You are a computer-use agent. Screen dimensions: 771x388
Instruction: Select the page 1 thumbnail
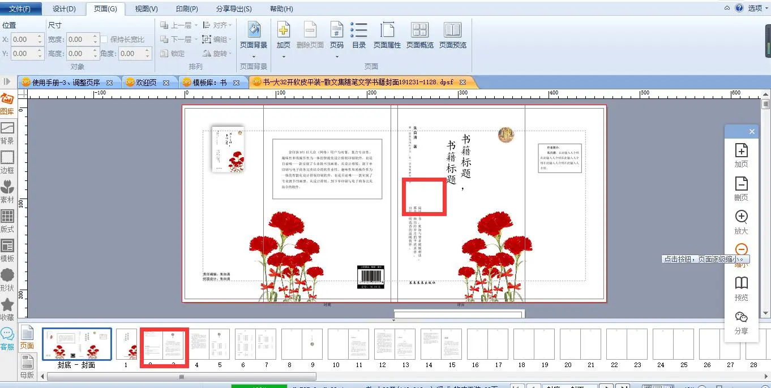(127, 344)
